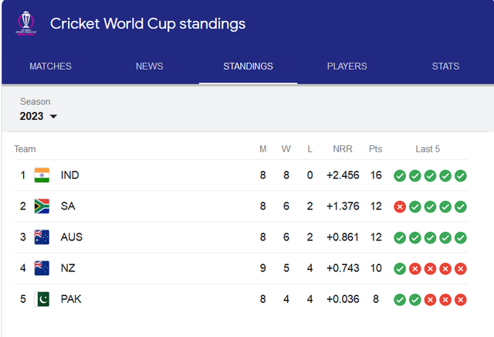The width and height of the screenshot is (494, 337).
Task: Click Pakistan's last red loss icon
Action: (461, 300)
